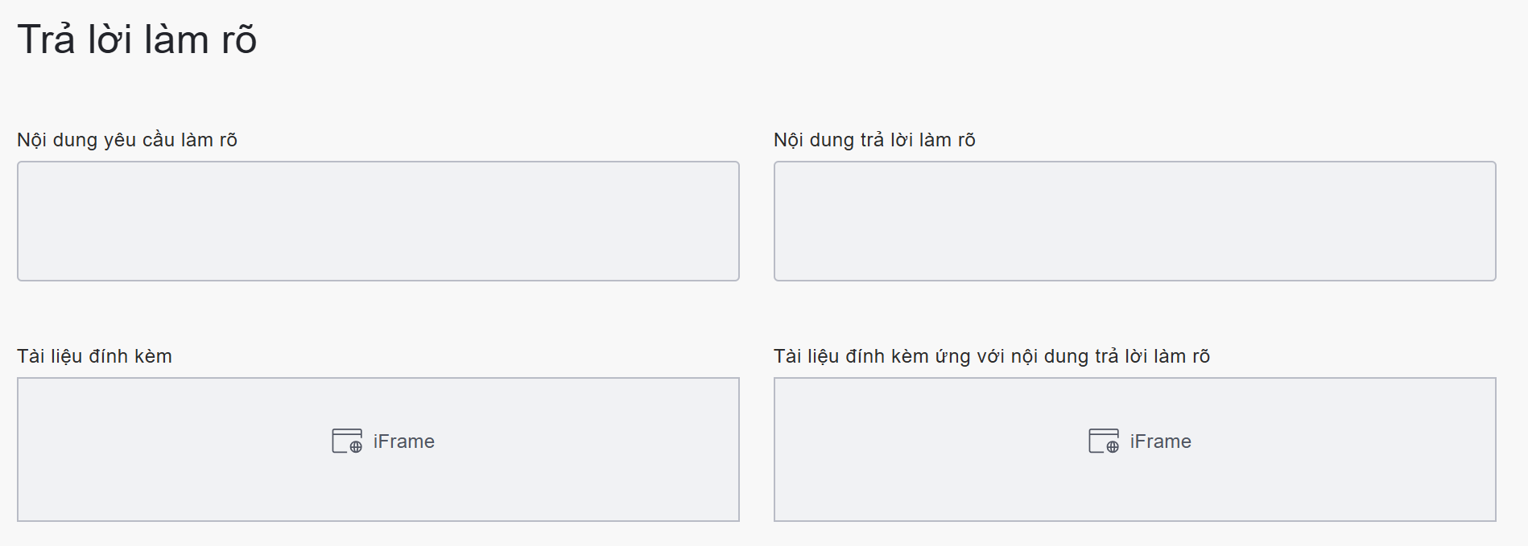
Task: Place cursor in the top-right empty text box
Action: point(1135,221)
